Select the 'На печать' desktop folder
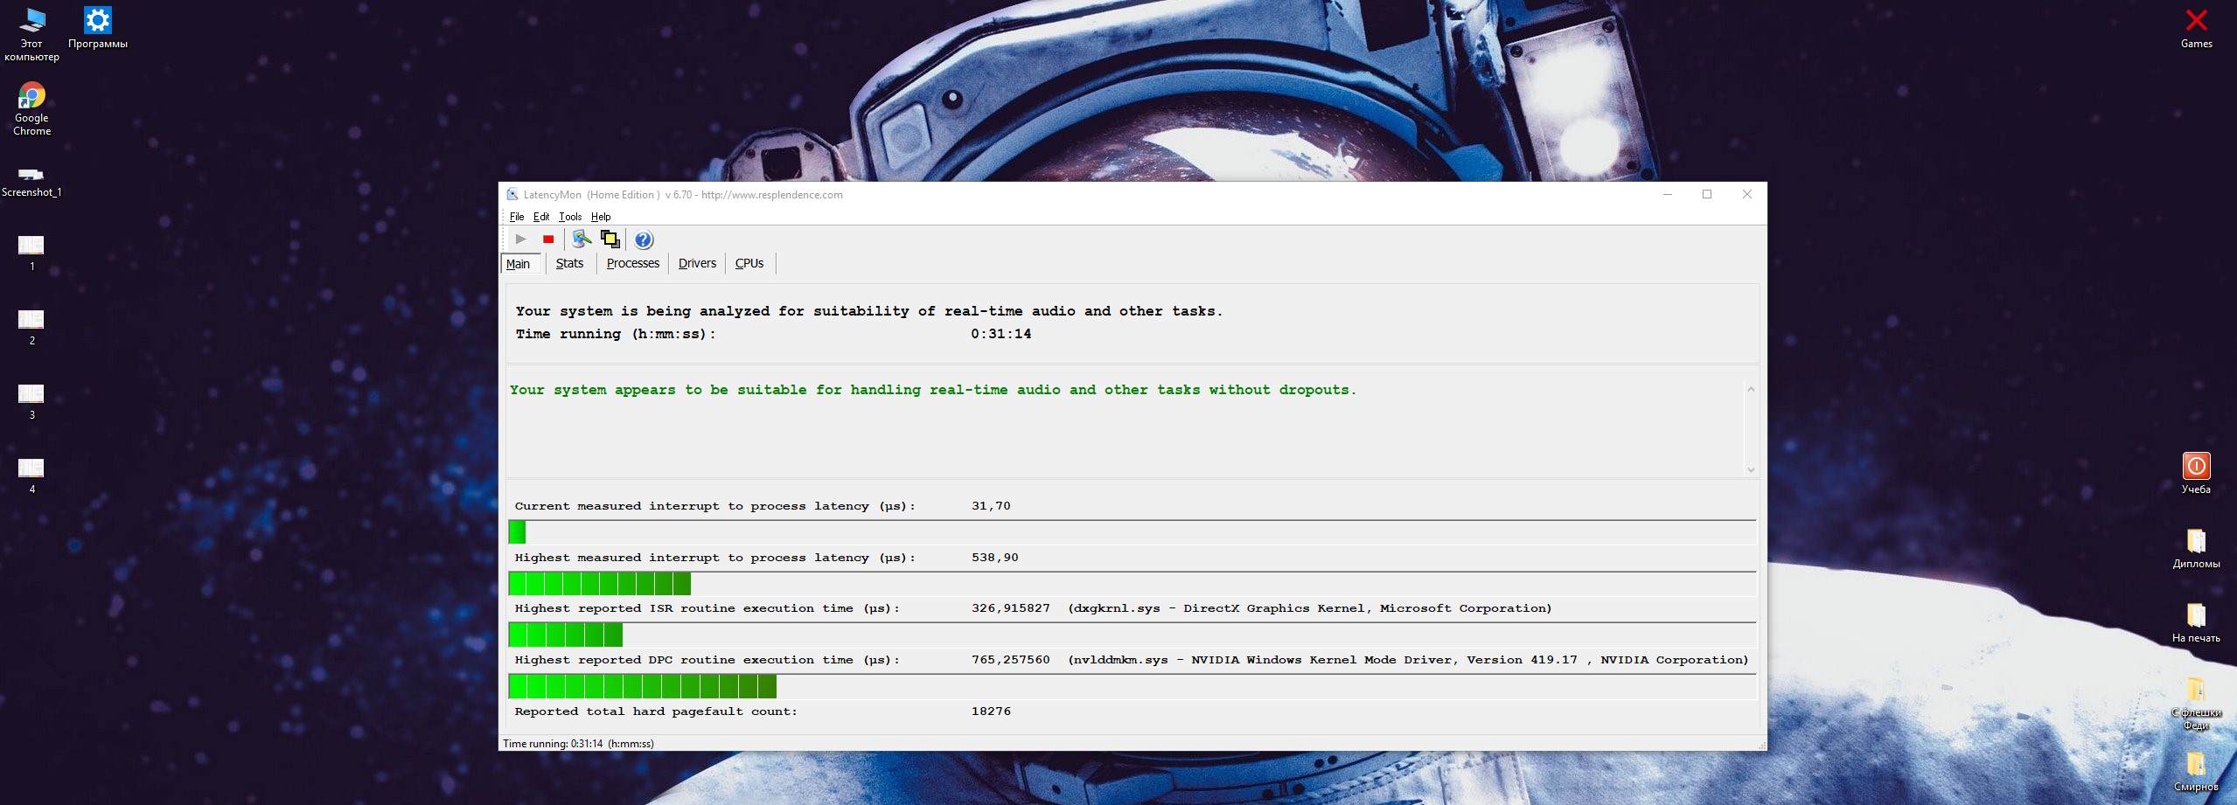Screen dimensions: 2237x805 [2196, 623]
